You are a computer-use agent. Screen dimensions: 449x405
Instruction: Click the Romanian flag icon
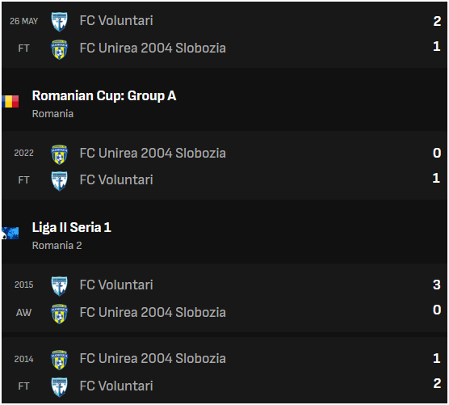(10, 101)
